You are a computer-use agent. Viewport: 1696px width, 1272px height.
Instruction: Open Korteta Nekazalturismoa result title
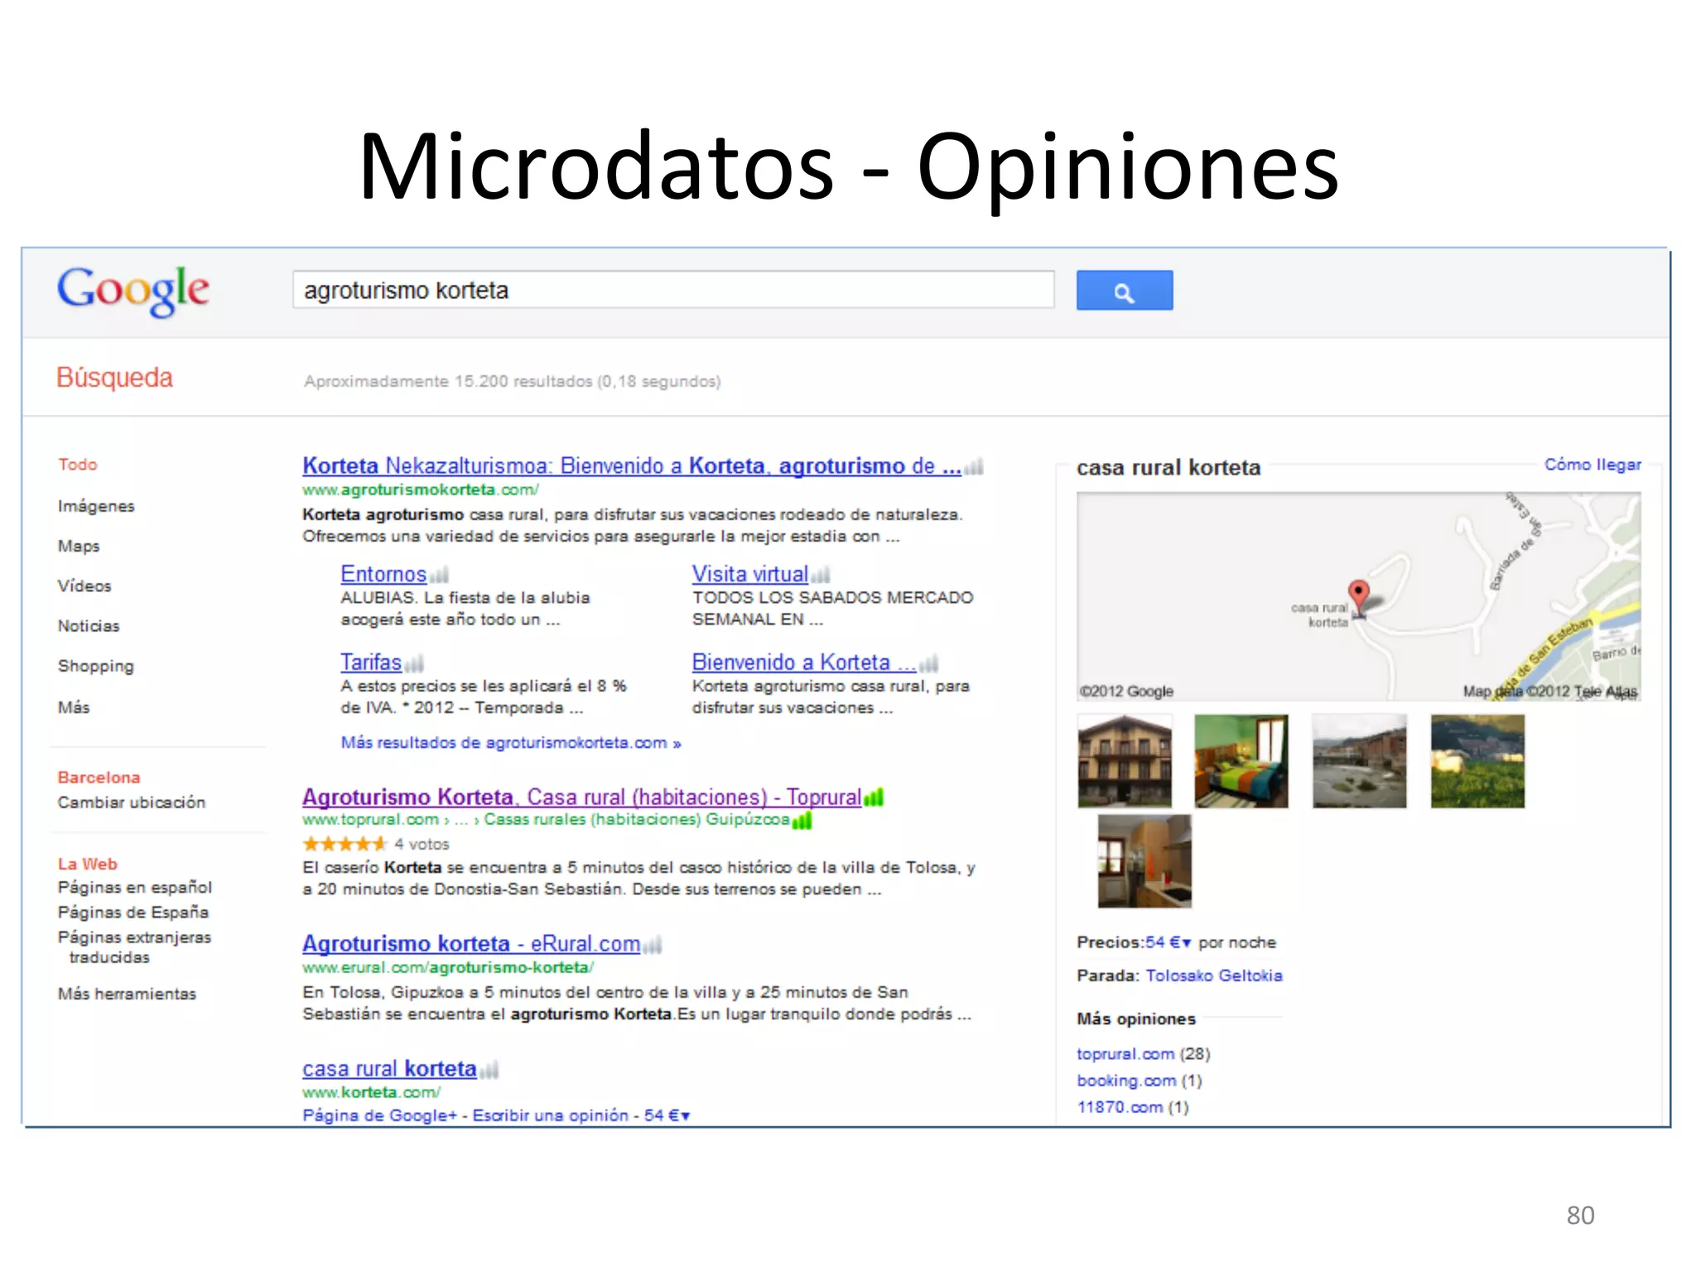(632, 466)
